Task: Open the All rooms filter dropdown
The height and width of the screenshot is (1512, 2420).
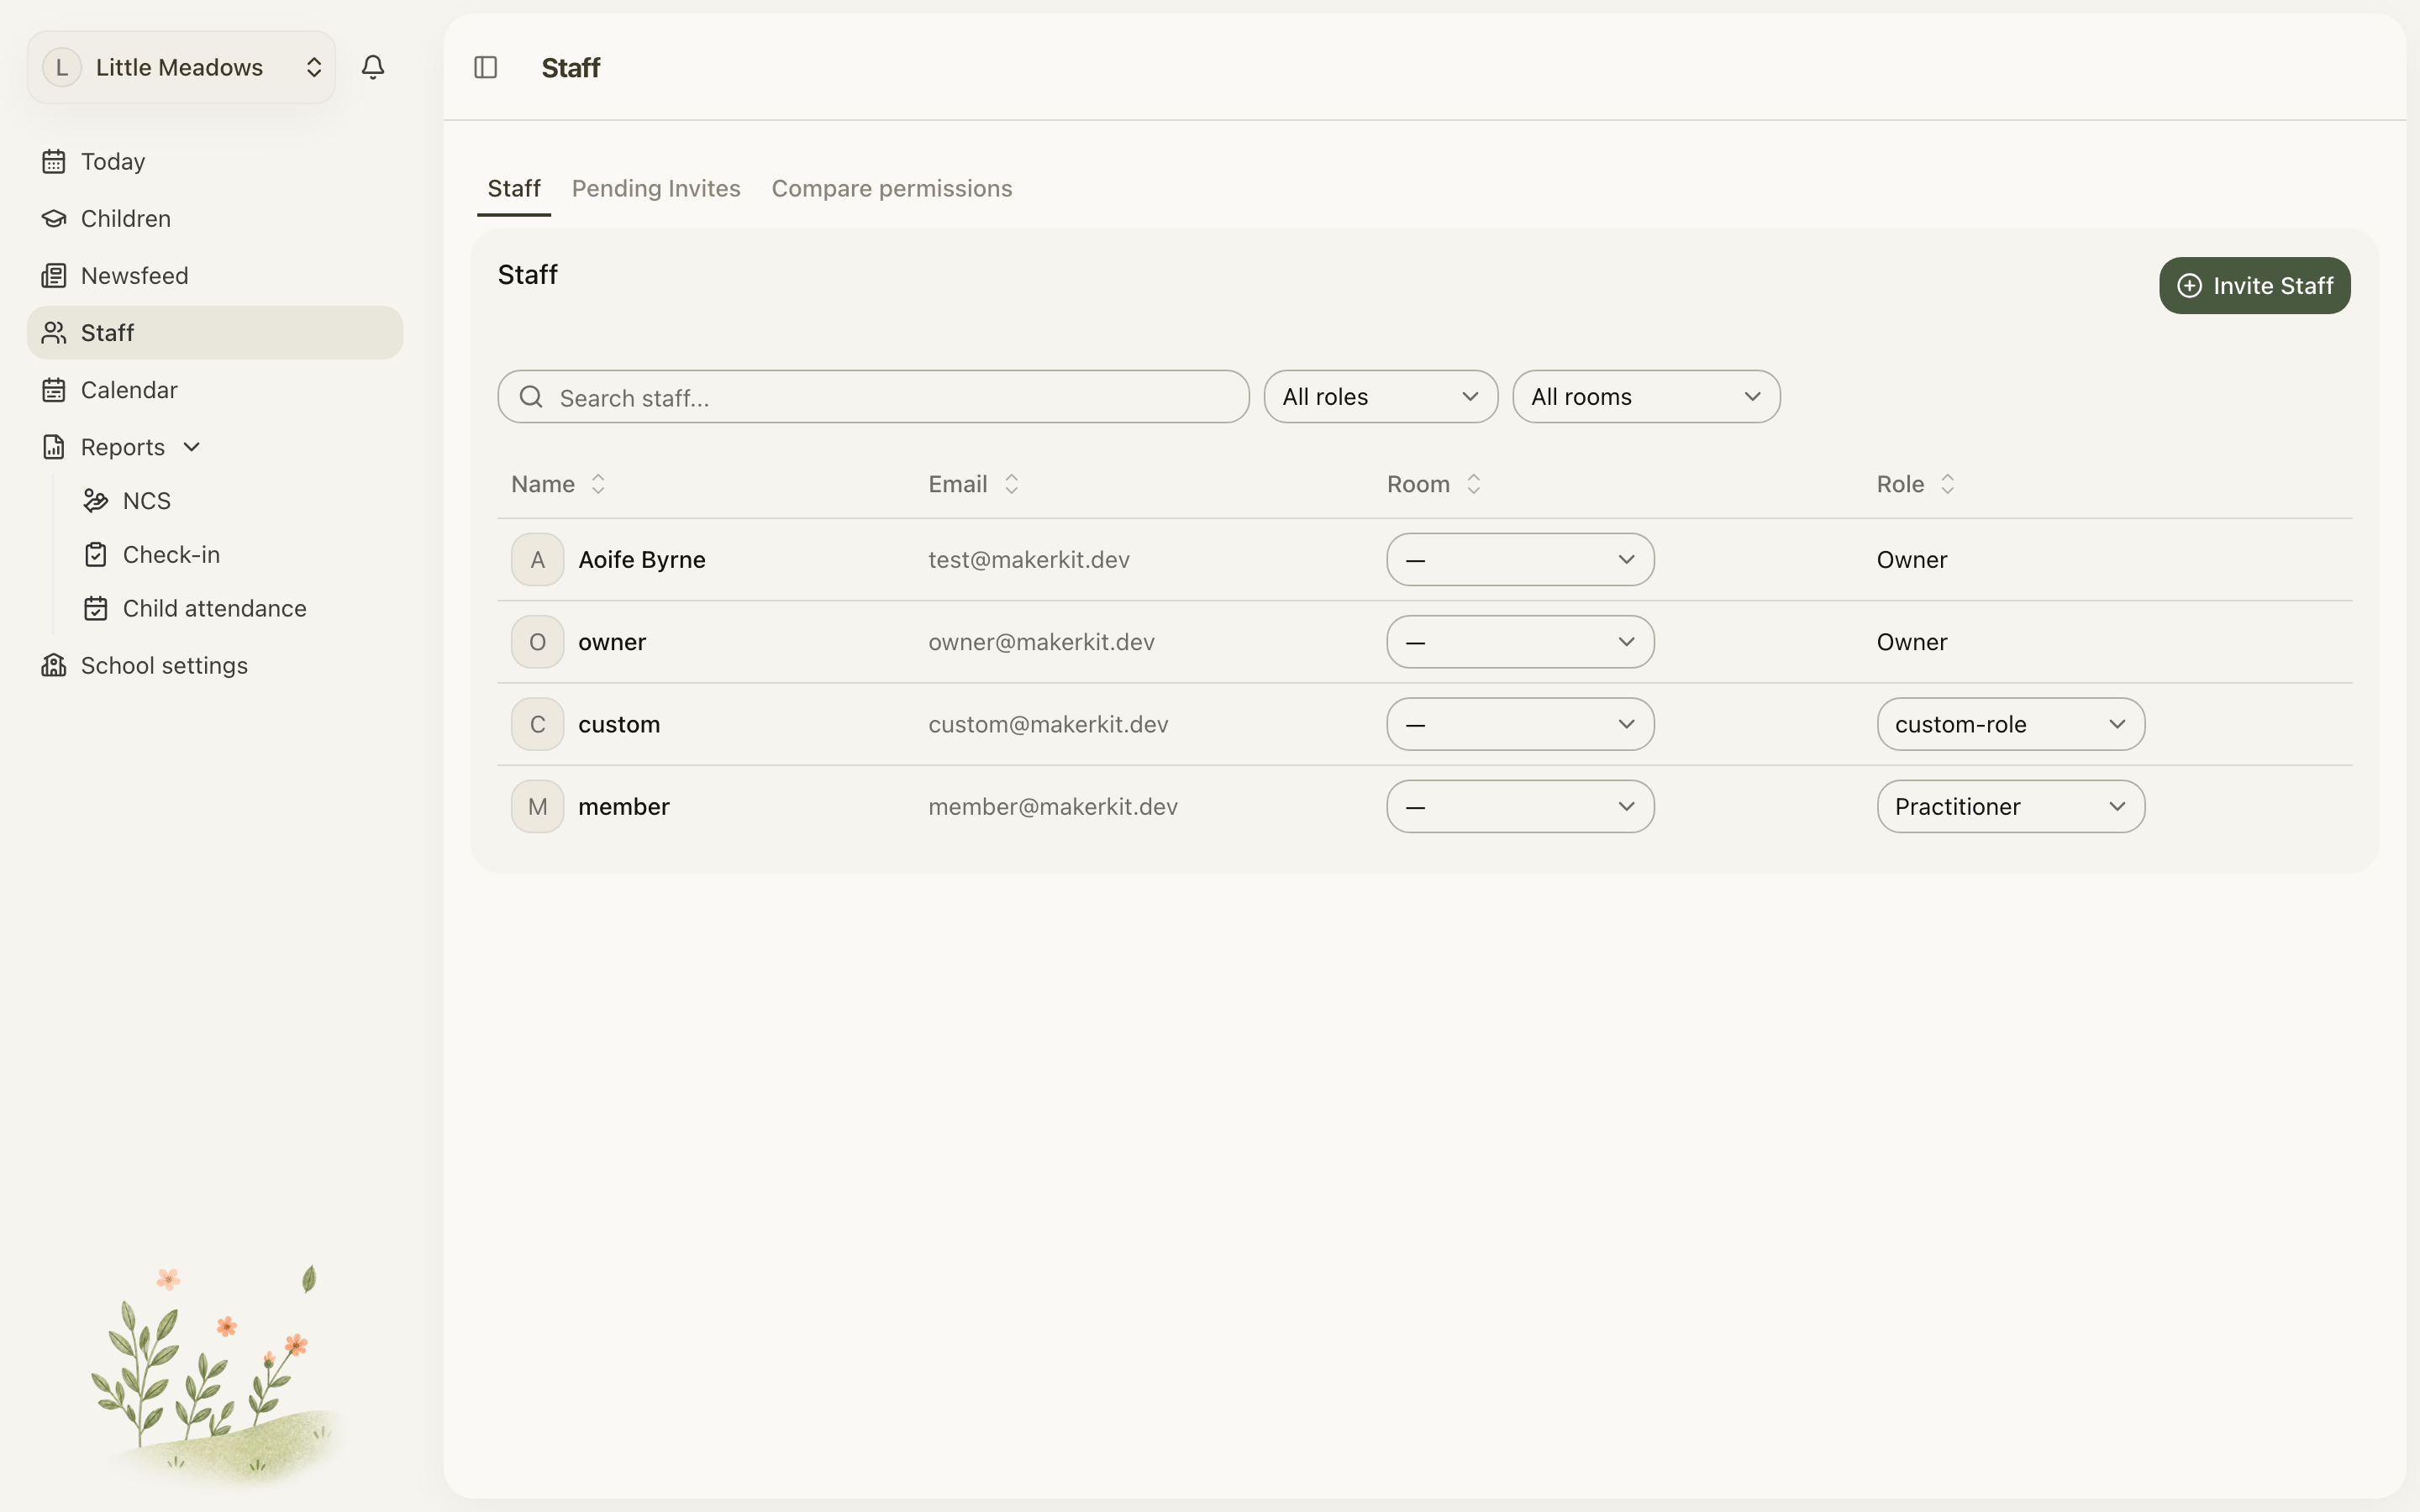Action: pyautogui.click(x=1646, y=397)
